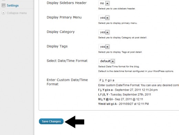Click 'Enter custom Date/Time Format. You can use' text

pos(138,85)
